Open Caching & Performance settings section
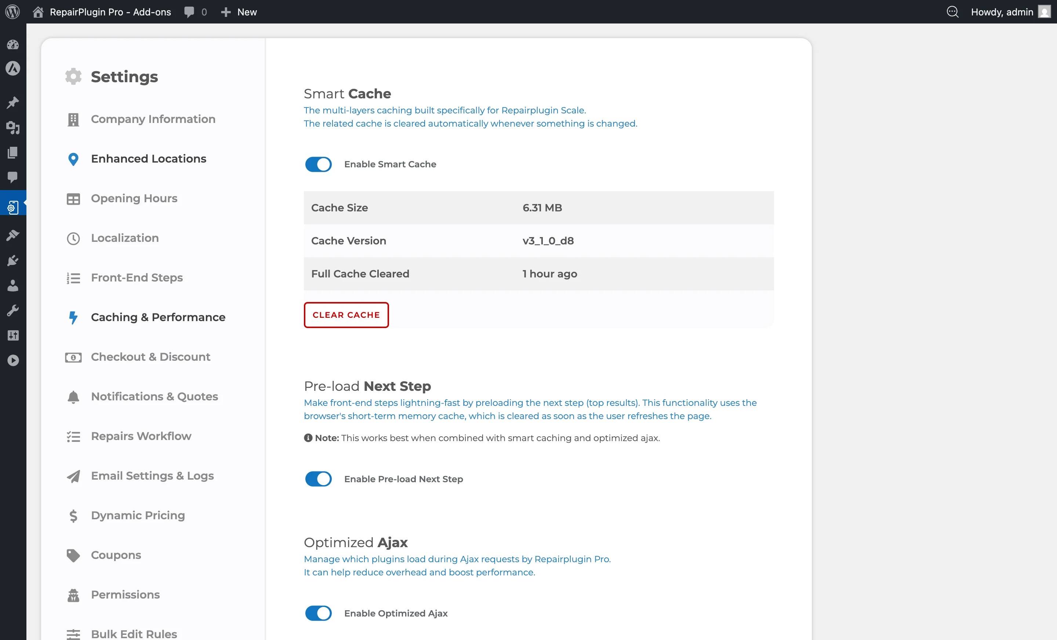This screenshot has width=1057, height=640. click(x=158, y=317)
